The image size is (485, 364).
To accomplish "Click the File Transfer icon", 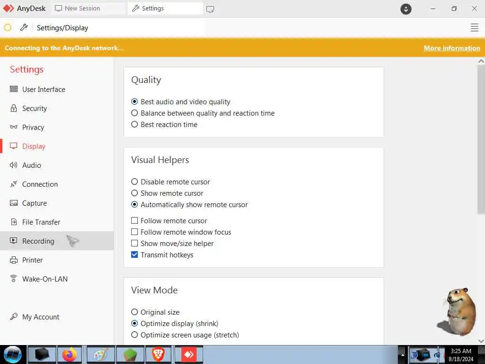I will tap(14, 222).
